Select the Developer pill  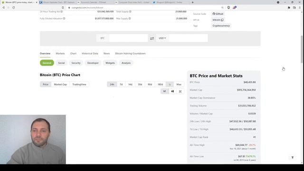point(93,63)
